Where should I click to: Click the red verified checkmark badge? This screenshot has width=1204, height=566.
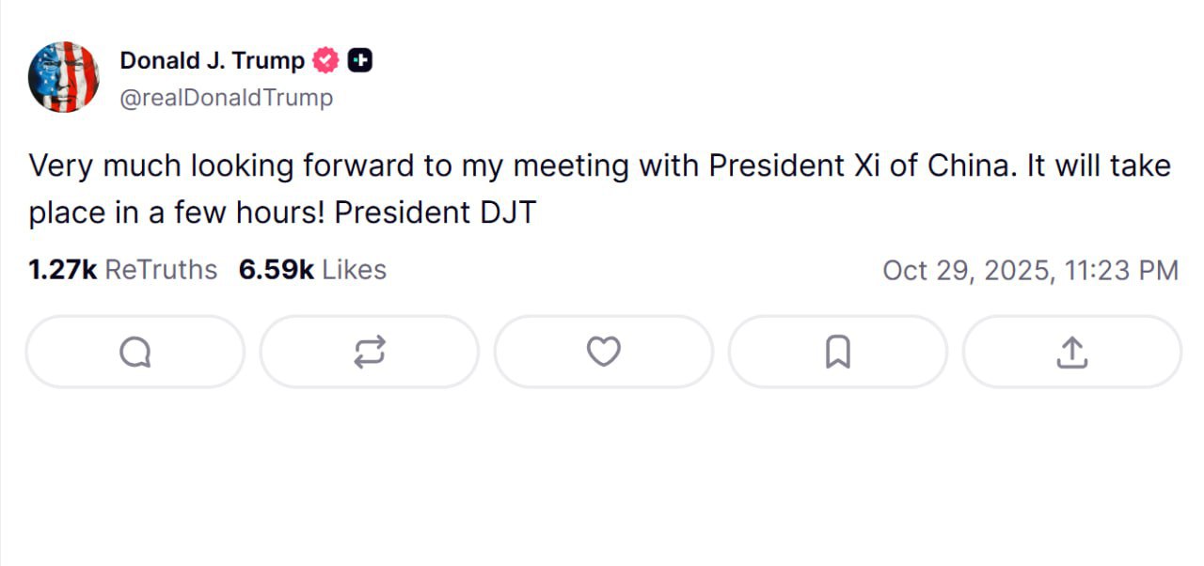pyautogui.click(x=325, y=61)
